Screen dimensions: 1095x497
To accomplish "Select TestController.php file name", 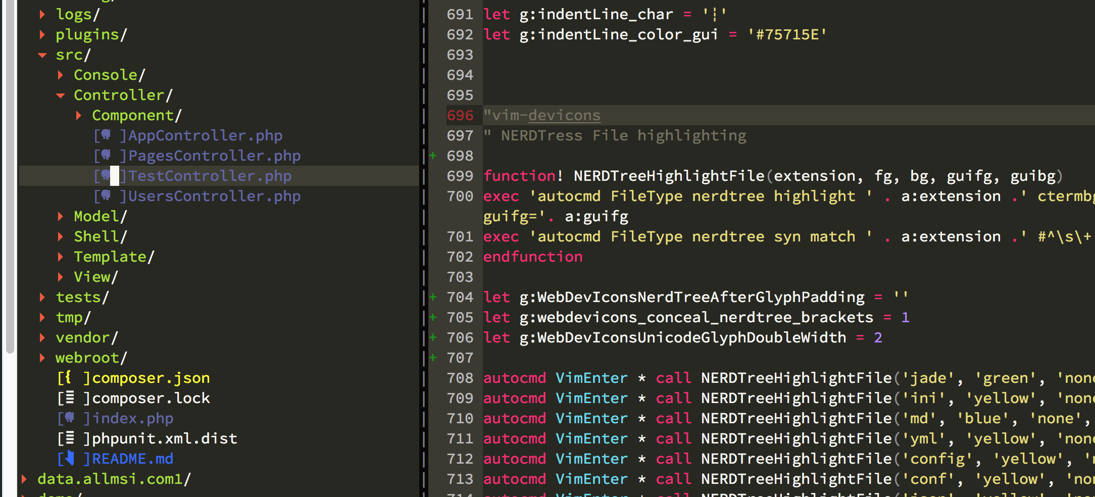I will click(210, 176).
